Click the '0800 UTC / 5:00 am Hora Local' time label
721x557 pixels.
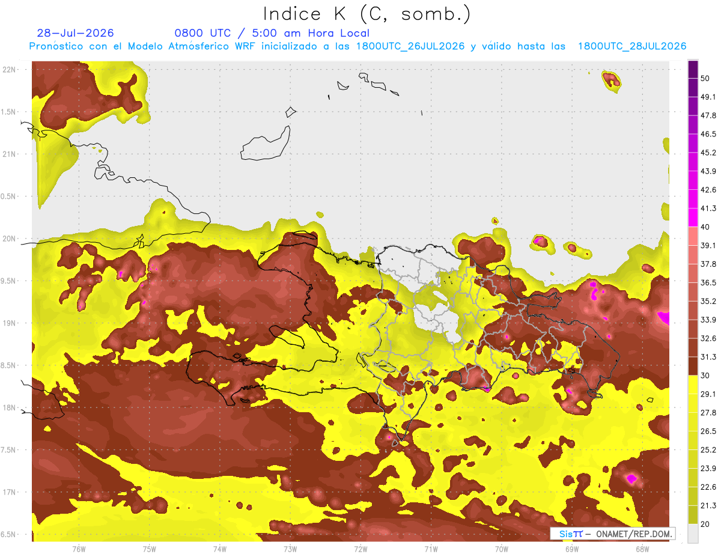[x=272, y=33]
